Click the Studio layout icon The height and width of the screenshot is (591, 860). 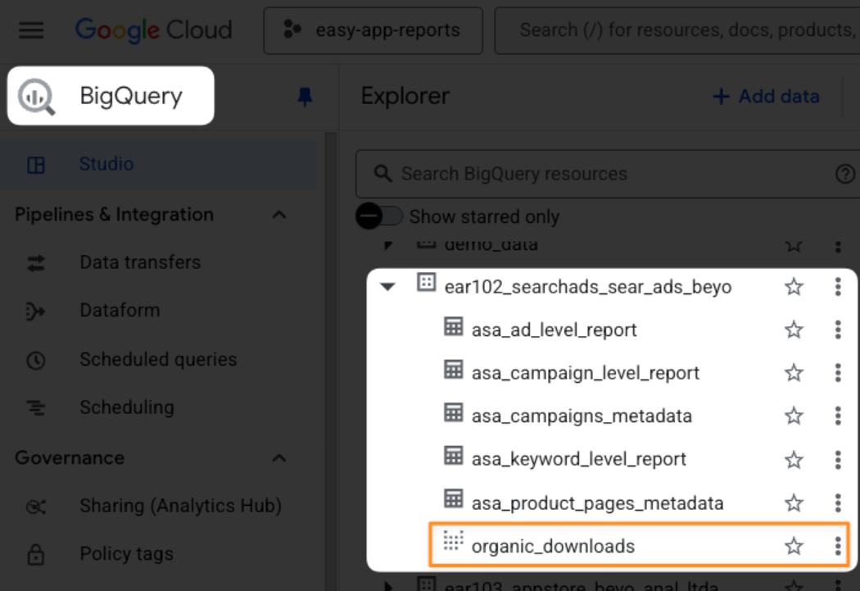coord(36,165)
